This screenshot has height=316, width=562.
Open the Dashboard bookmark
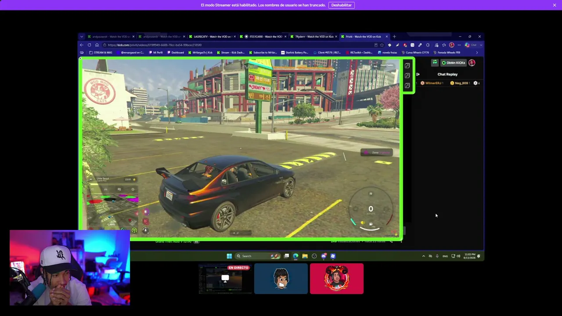176,53
